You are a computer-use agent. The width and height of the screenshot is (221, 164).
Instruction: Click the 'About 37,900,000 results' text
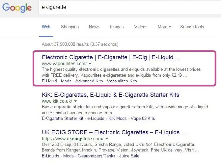click(x=80, y=44)
